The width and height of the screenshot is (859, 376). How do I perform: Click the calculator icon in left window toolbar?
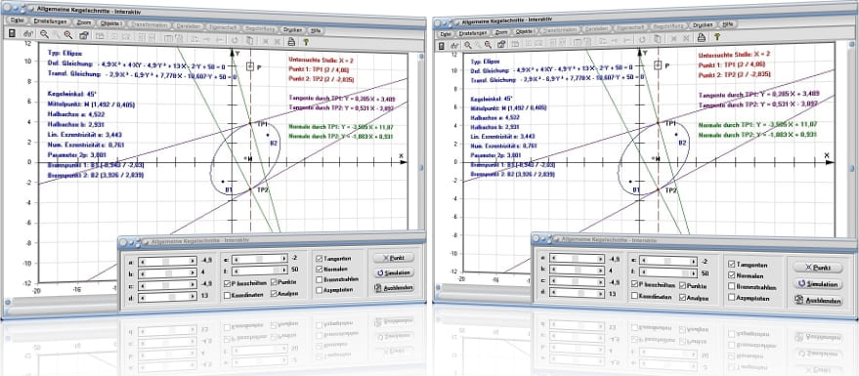coord(12,34)
